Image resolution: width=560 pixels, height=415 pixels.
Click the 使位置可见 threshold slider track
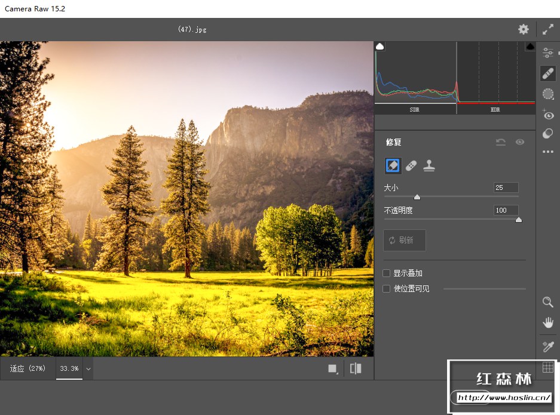click(x=484, y=288)
